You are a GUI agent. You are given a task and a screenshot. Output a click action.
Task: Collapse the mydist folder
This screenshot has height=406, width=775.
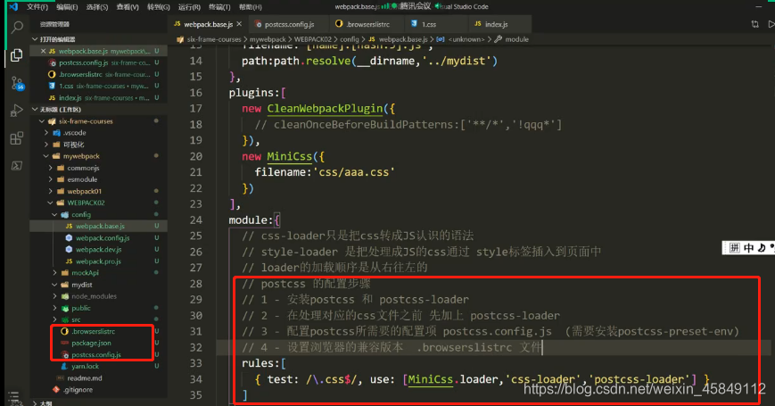pyautogui.click(x=55, y=285)
